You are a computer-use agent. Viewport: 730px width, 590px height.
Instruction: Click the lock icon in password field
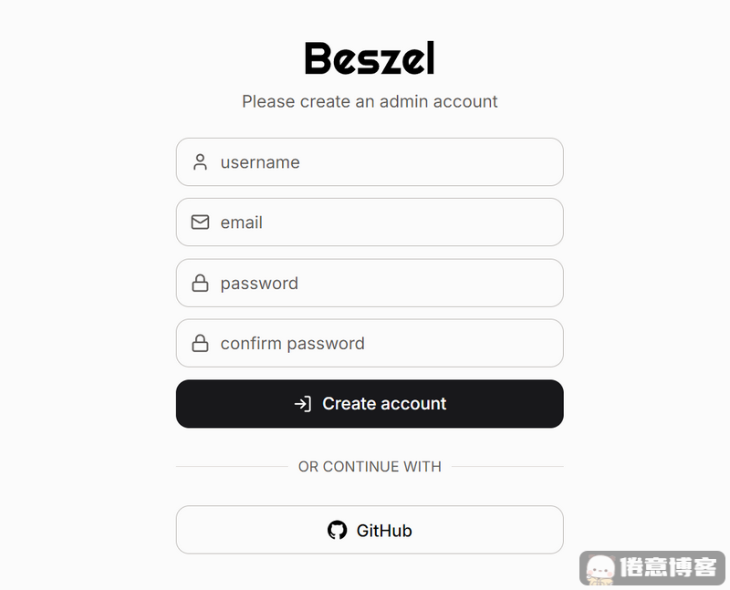200,284
